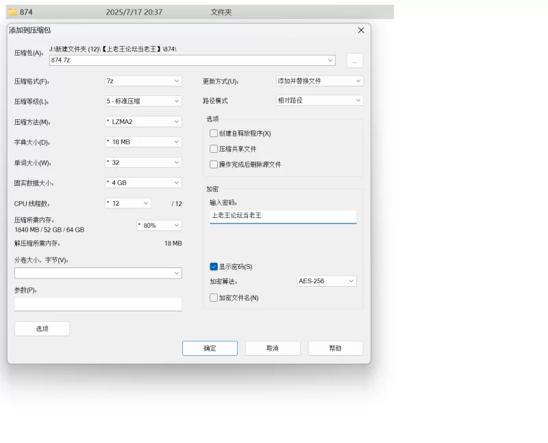Enable 加密文件名(N) checkbox
The width and height of the screenshot is (548, 443).
pyautogui.click(x=214, y=298)
